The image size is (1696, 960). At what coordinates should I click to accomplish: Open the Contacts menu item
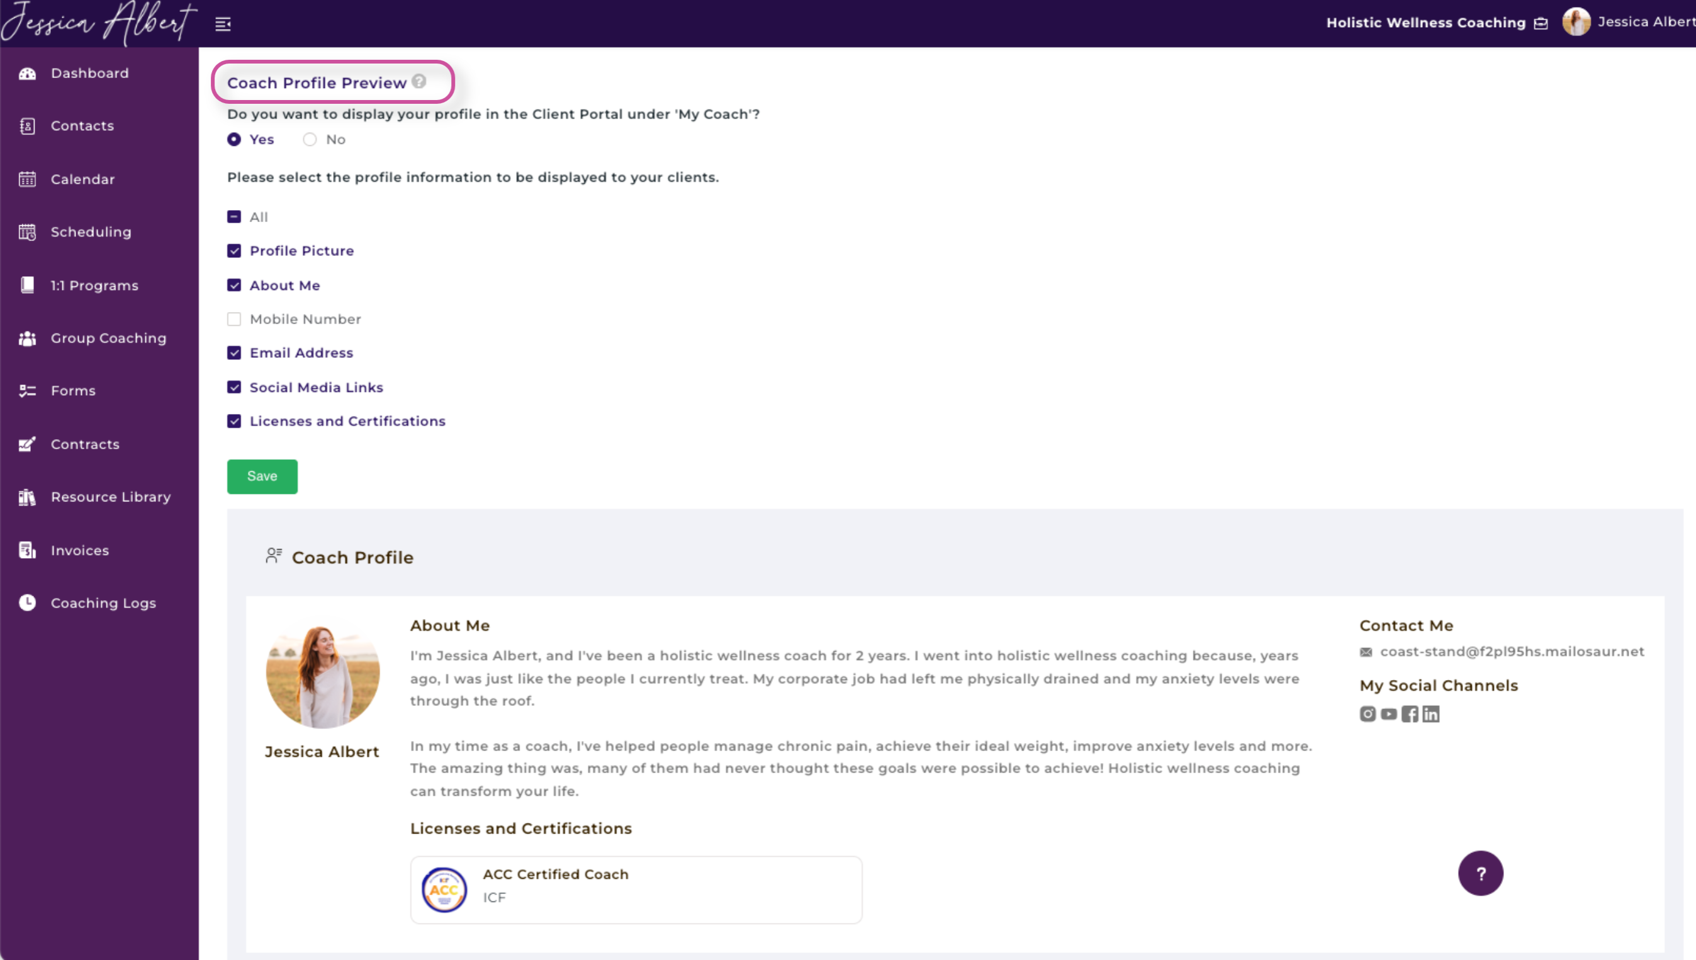99,126
